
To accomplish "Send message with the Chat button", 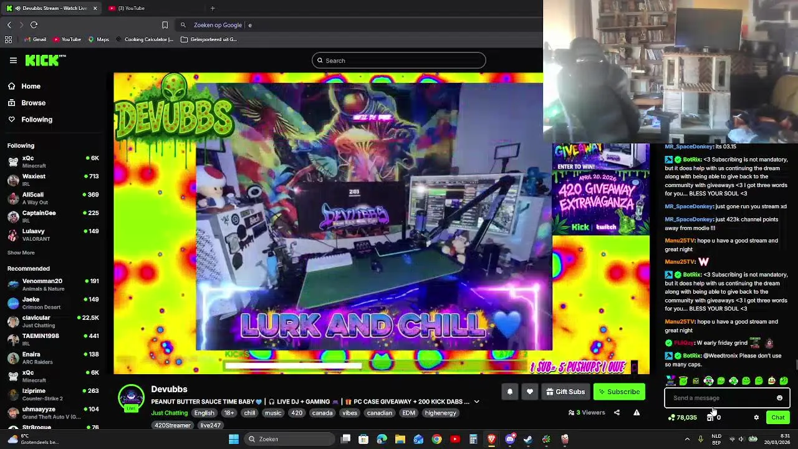I will tap(777, 417).
